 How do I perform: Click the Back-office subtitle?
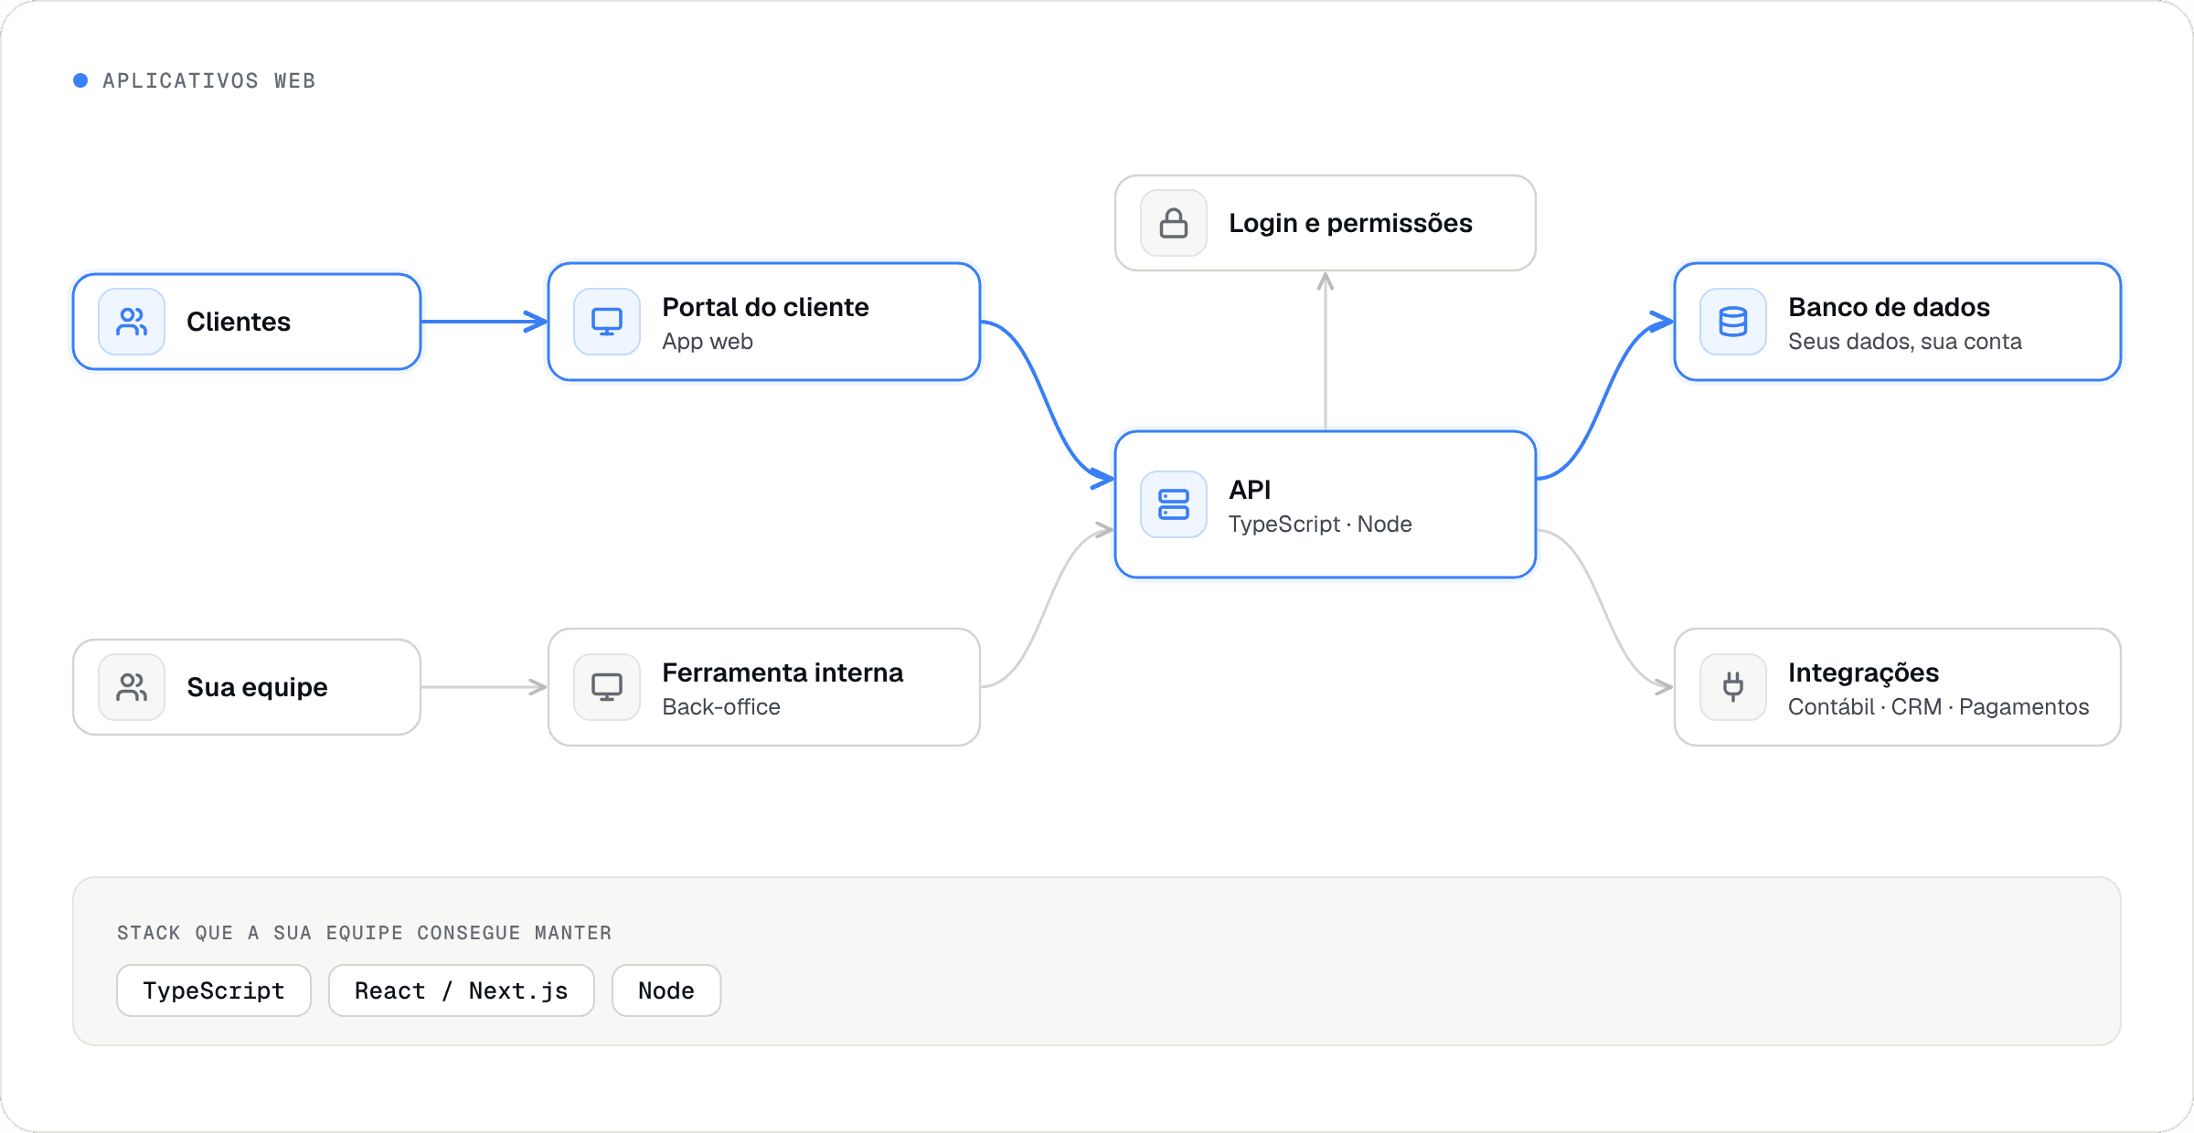tap(721, 707)
